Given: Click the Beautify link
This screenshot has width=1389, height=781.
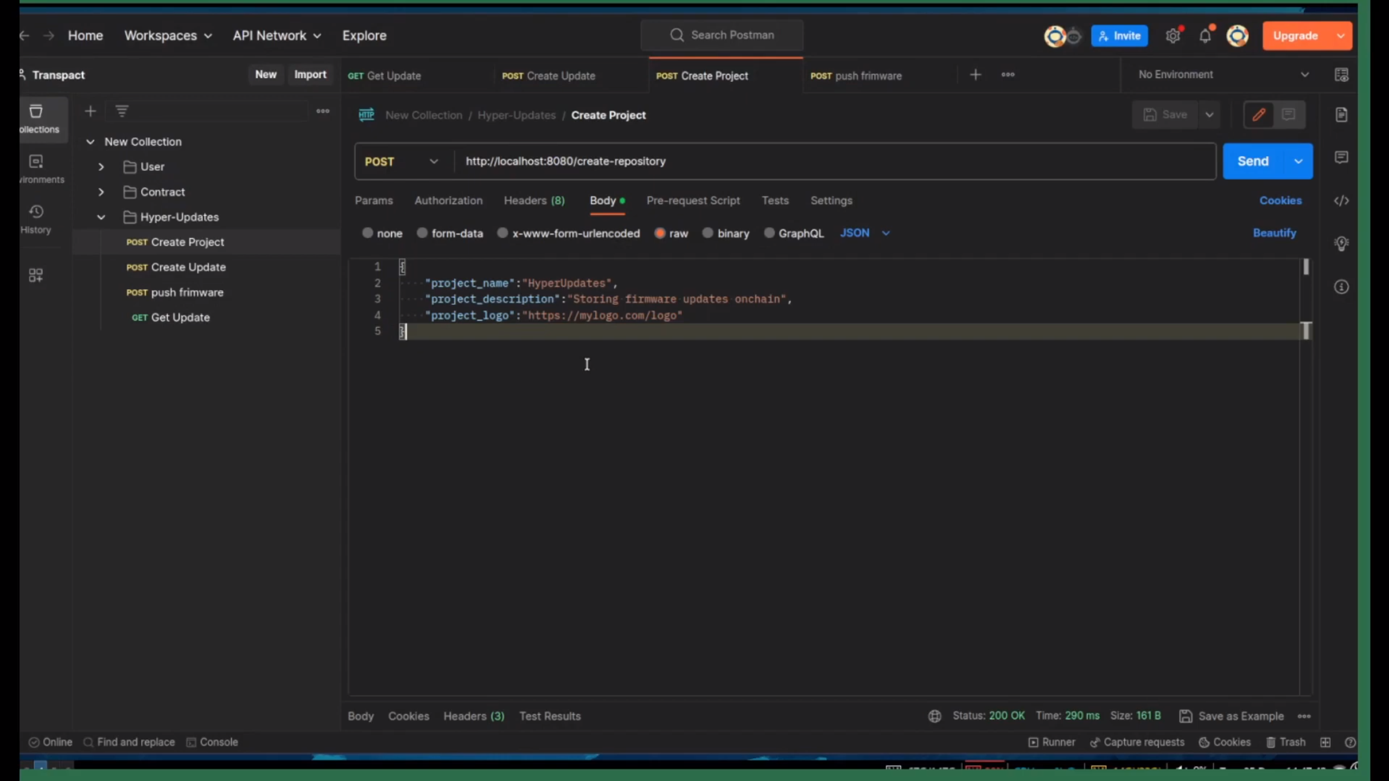Looking at the screenshot, I should 1274,233.
